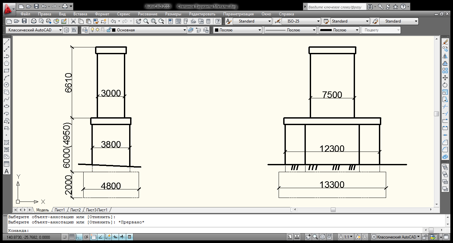Select the Circle draw tool
Screen dimensions: 453x243
[6, 85]
